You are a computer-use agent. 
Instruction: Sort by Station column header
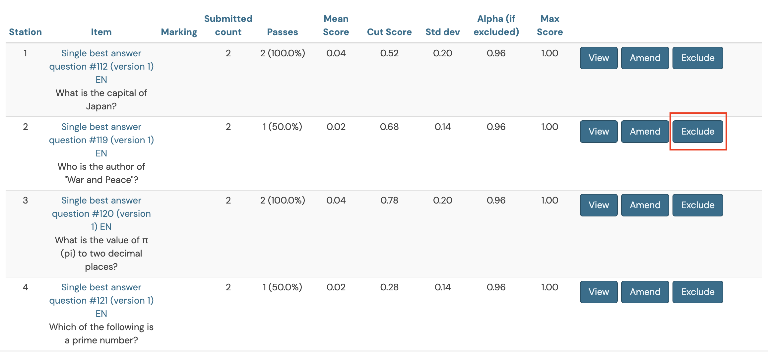(x=25, y=32)
